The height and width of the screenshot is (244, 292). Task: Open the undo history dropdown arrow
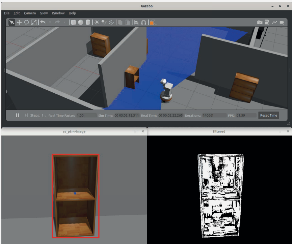pyautogui.click(x=50, y=22)
